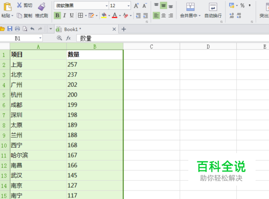
Task: Expand the Merge and Center dropdown arrow
Action: tap(200, 16)
